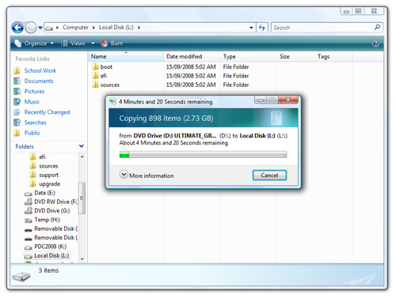This screenshot has height=298, width=396.
Task: Select support in the Folders tree
Action: pos(44,175)
